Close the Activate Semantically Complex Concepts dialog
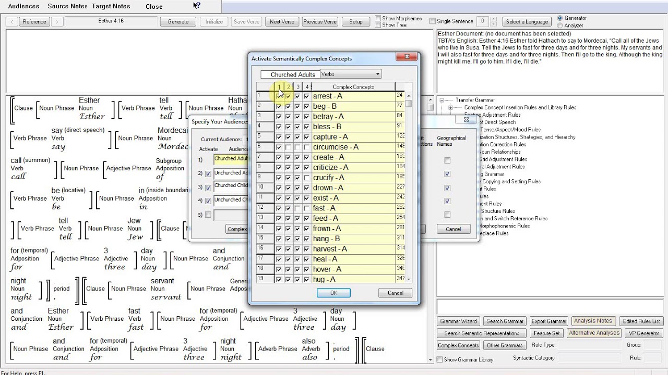 point(406,57)
